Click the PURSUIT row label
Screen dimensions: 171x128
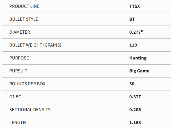coord(18,71)
